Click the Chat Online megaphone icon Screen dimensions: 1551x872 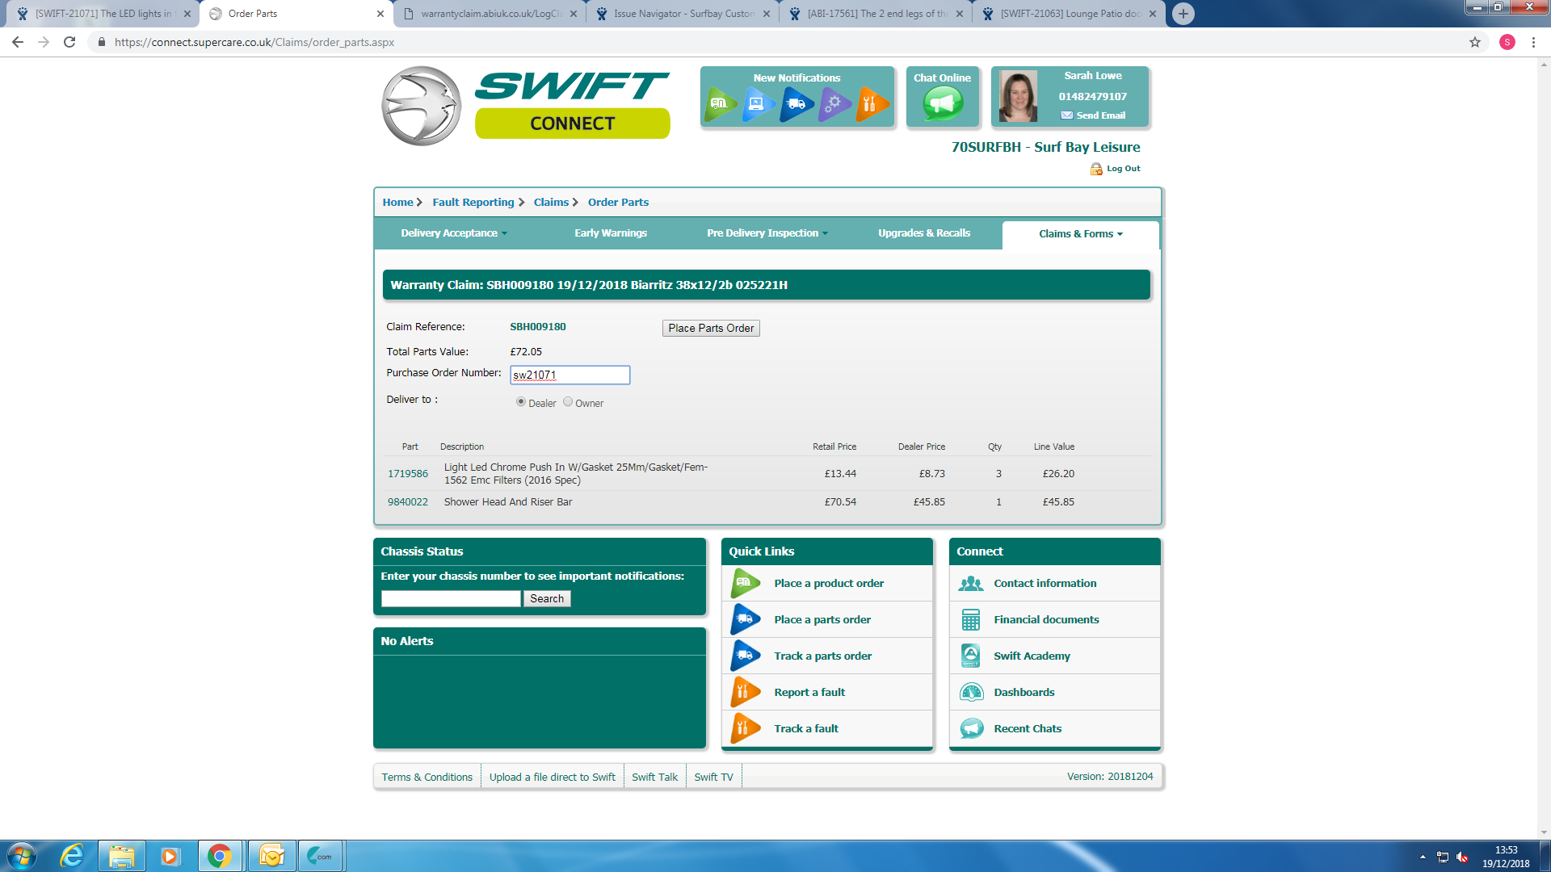[942, 103]
